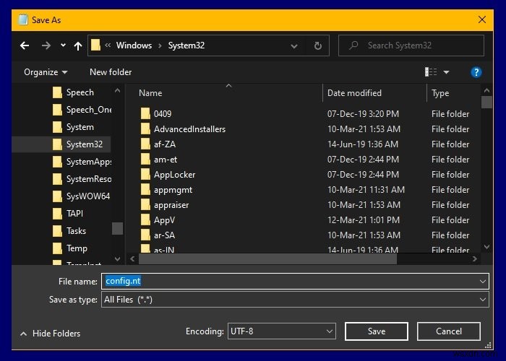The image size is (506, 361).
Task: Go back with the Back arrow
Action: pyautogui.click(x=25, y=45)
